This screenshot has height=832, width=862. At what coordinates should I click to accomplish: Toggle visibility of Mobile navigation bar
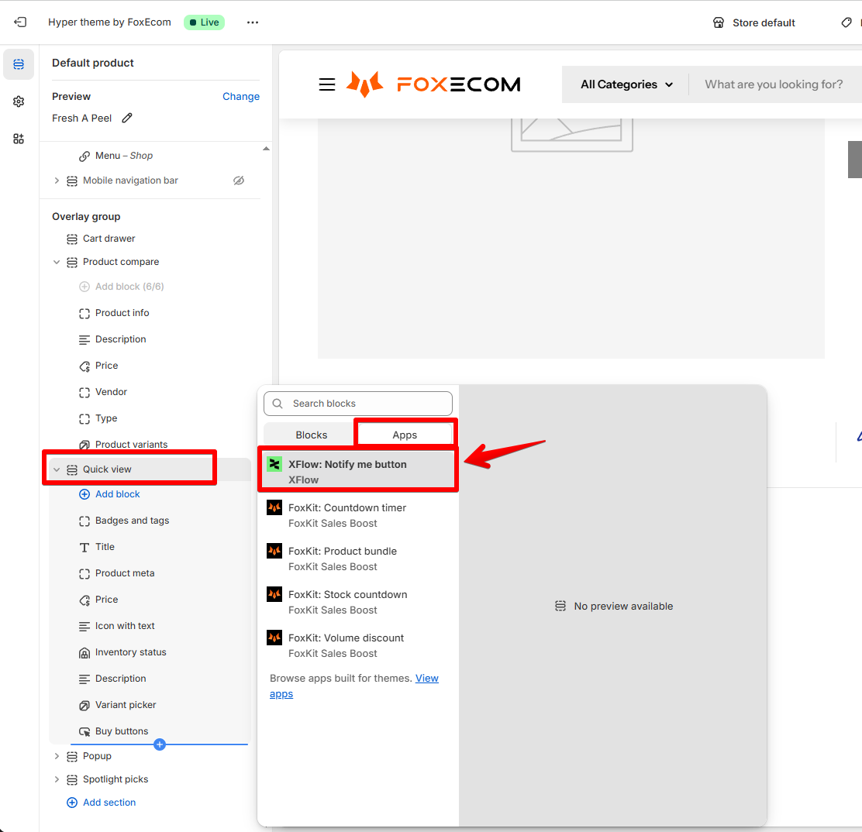coord(239,180)
